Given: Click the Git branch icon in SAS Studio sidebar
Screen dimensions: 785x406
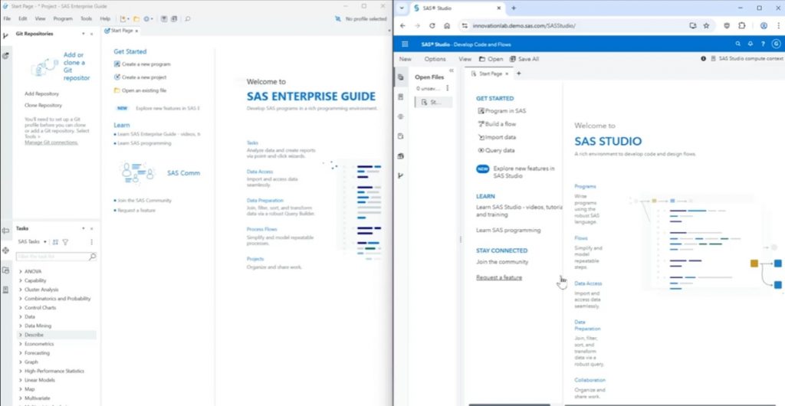Looking at the screenshot, I should 400,175.
